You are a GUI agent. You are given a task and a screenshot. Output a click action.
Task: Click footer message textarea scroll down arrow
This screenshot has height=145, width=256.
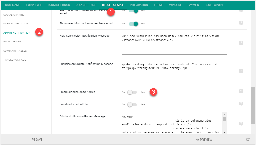(x=224, y=133)
